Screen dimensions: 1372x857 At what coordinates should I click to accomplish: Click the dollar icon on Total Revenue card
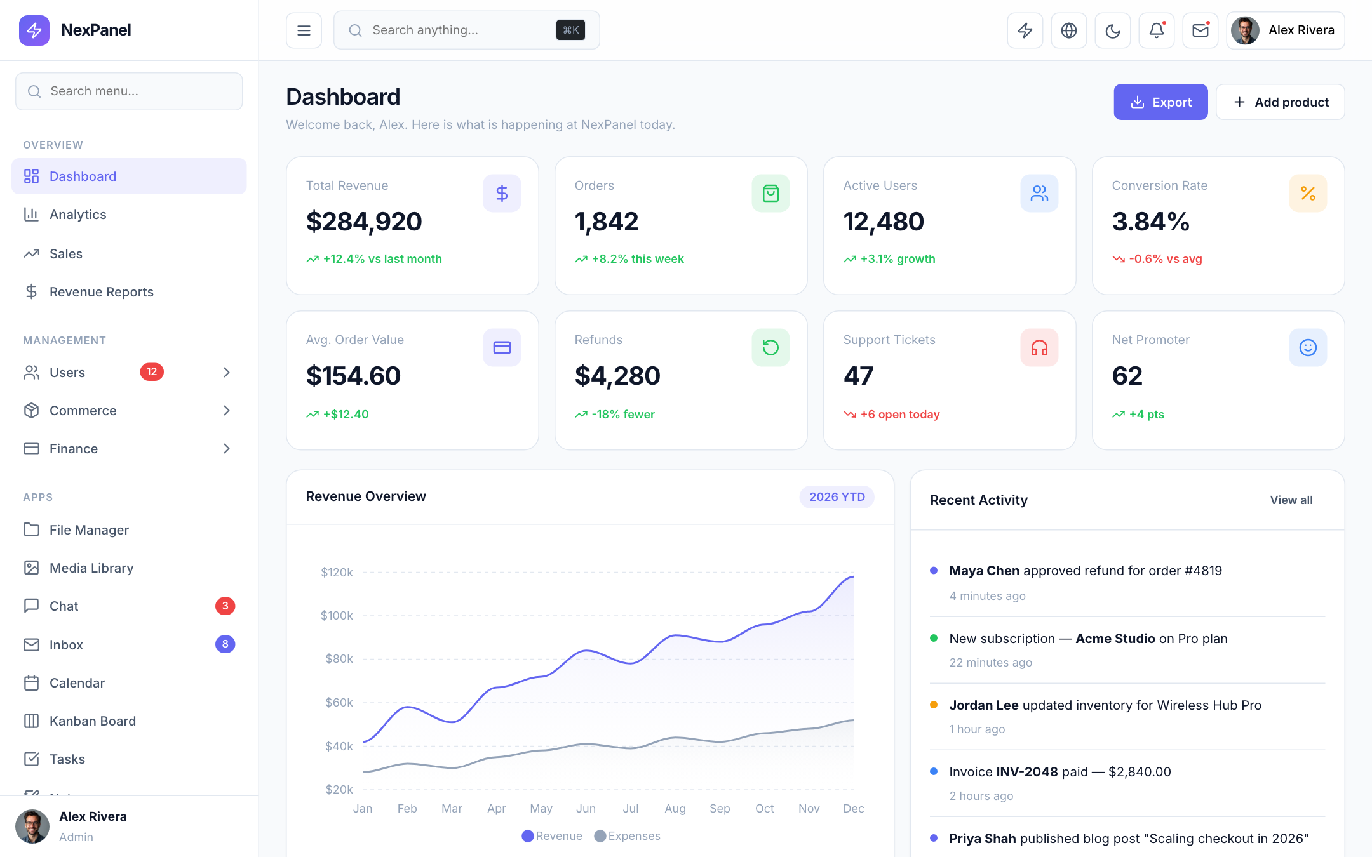tap(502, 193)
